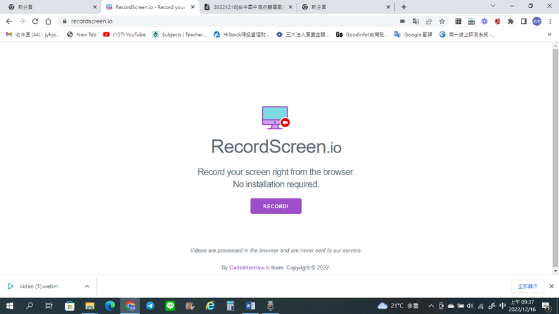Open Chrome three-dot menu
This screenshot has width=559, height=314.
click(550, 21)
